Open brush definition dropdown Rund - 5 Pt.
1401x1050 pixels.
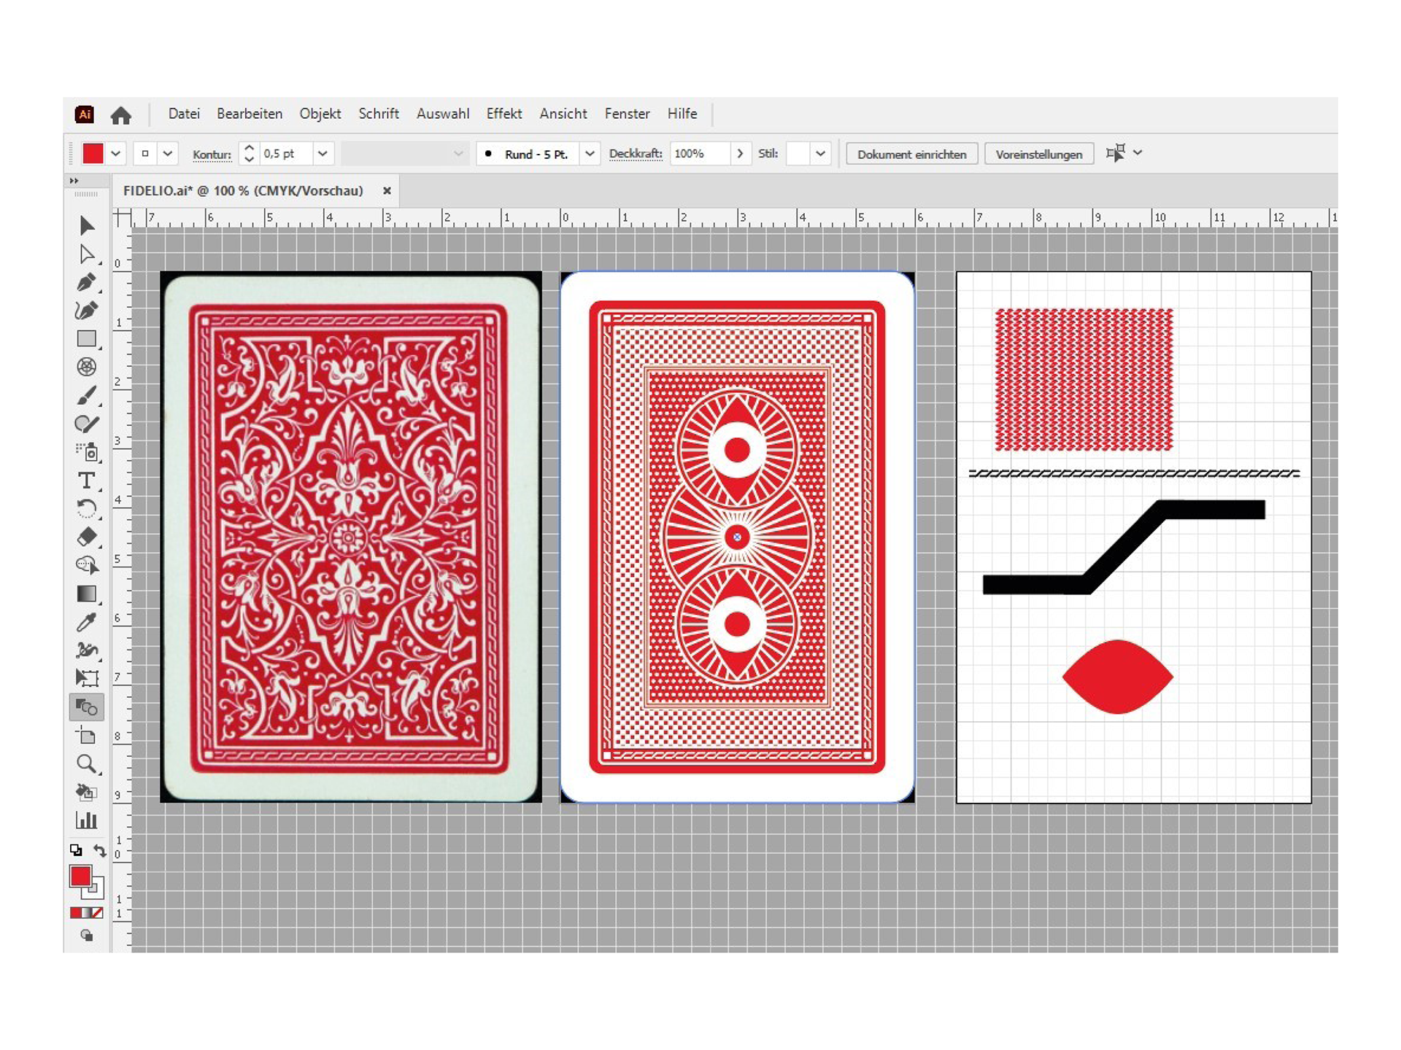point(590,154)
